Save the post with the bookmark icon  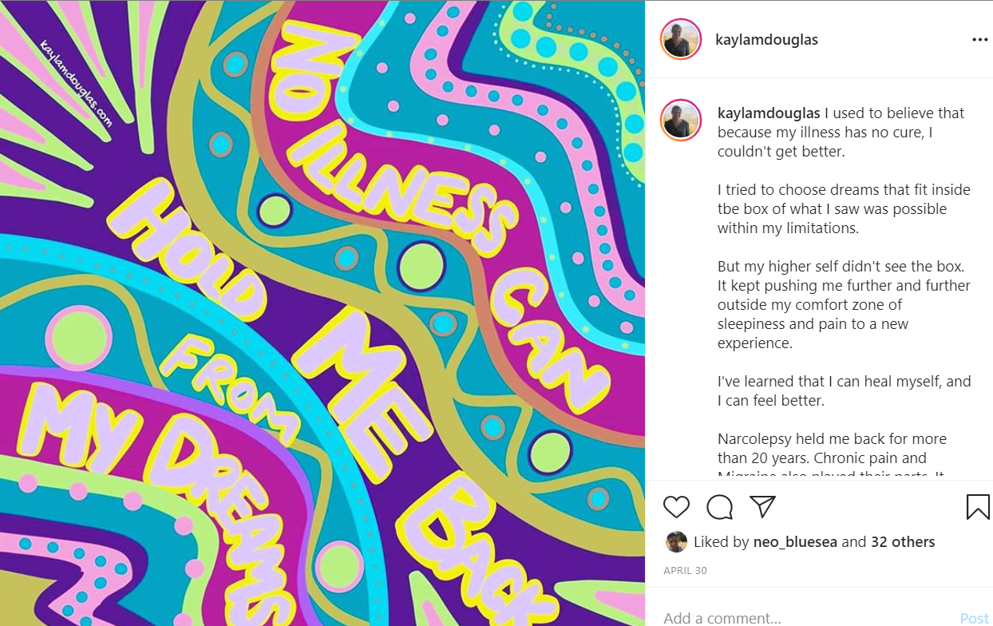(978, 507)
